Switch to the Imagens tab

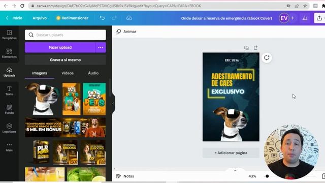(x=40, y=73)
